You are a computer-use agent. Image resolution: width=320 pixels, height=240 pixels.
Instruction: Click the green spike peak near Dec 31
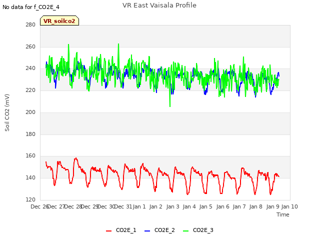point(118,44)
